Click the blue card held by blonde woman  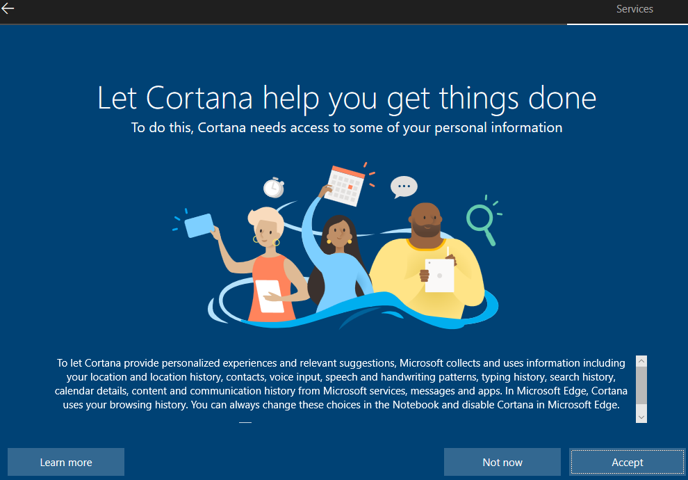(199, 225)
